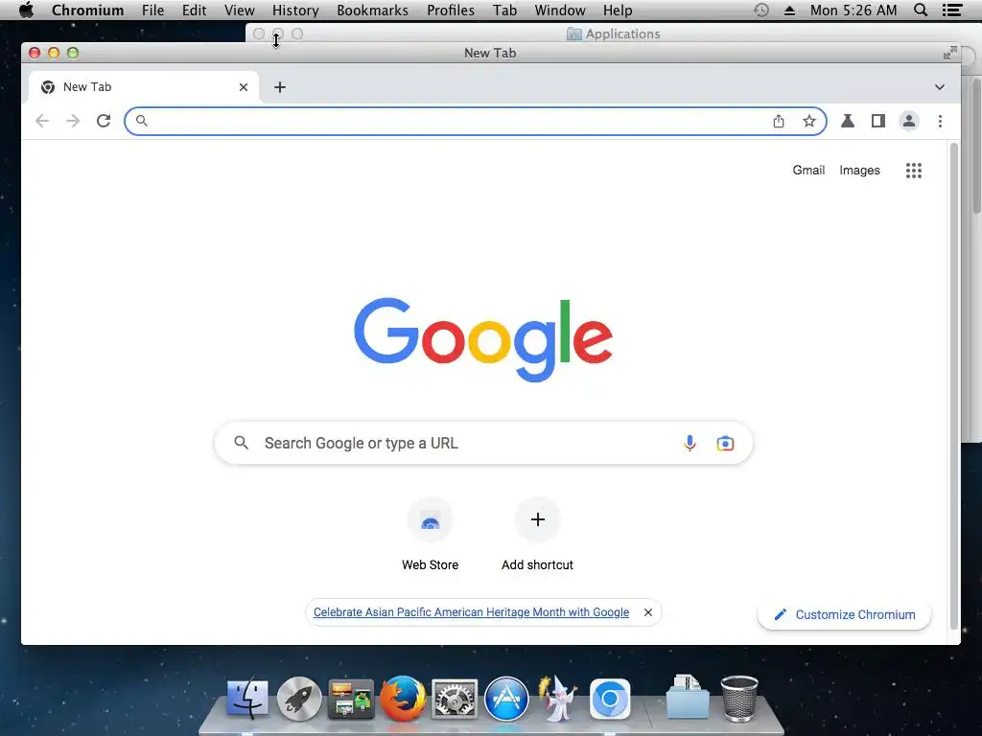Open the documents folder in the Dock

(x=688, y=698)
